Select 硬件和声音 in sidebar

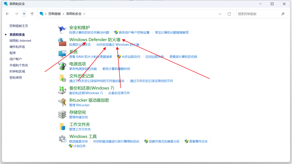pos(17,47)
